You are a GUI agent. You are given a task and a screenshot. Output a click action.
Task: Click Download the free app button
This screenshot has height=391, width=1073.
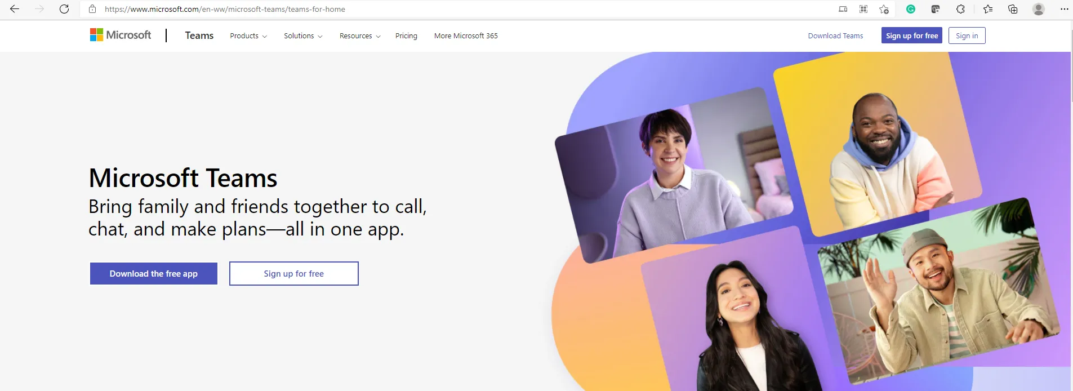click(154, 274)
